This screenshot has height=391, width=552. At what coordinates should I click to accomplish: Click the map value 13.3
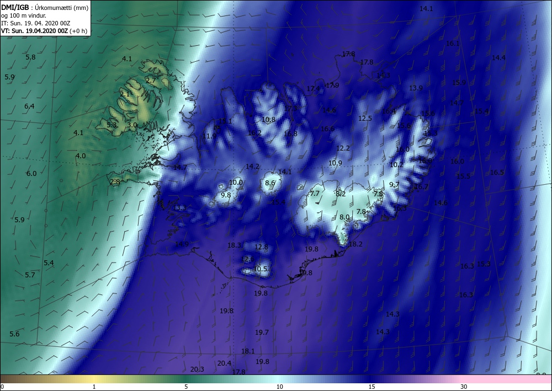(180, 207)
